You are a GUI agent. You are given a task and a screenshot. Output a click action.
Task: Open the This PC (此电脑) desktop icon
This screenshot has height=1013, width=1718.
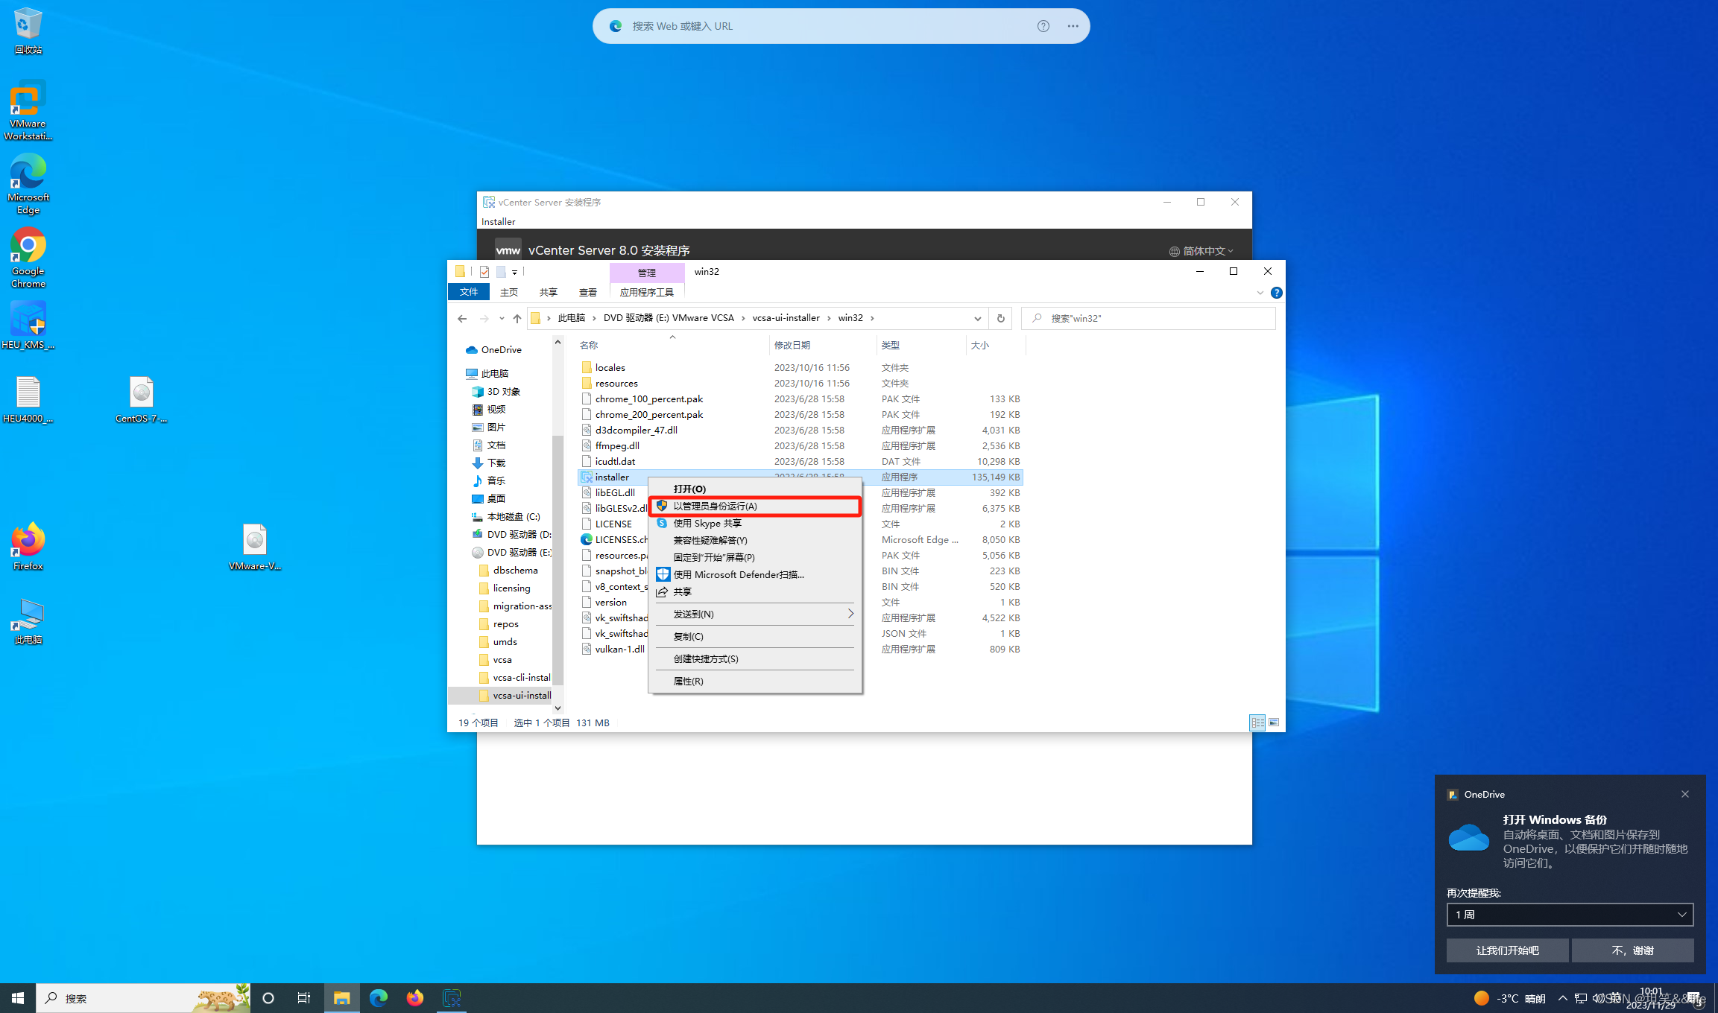coord(28,621)
